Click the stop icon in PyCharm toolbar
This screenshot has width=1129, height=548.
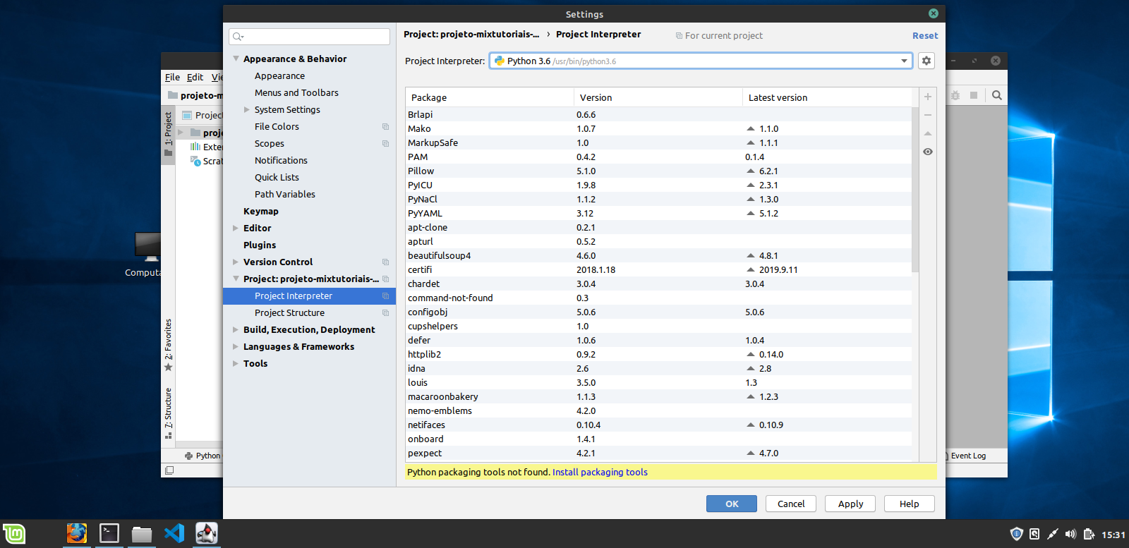coord(974,95)
